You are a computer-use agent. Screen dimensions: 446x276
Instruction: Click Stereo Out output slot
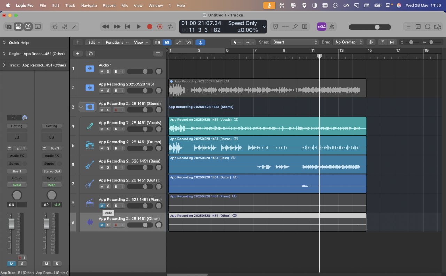click(52, 171)
